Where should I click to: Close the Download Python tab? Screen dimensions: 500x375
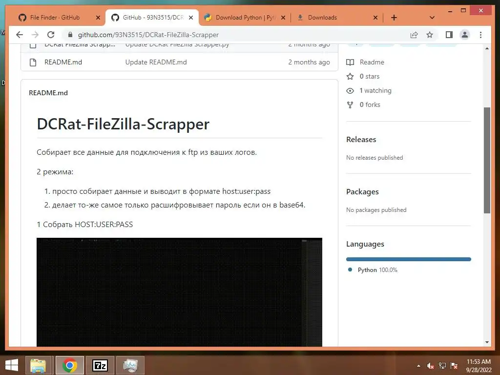tap(283, 18)
